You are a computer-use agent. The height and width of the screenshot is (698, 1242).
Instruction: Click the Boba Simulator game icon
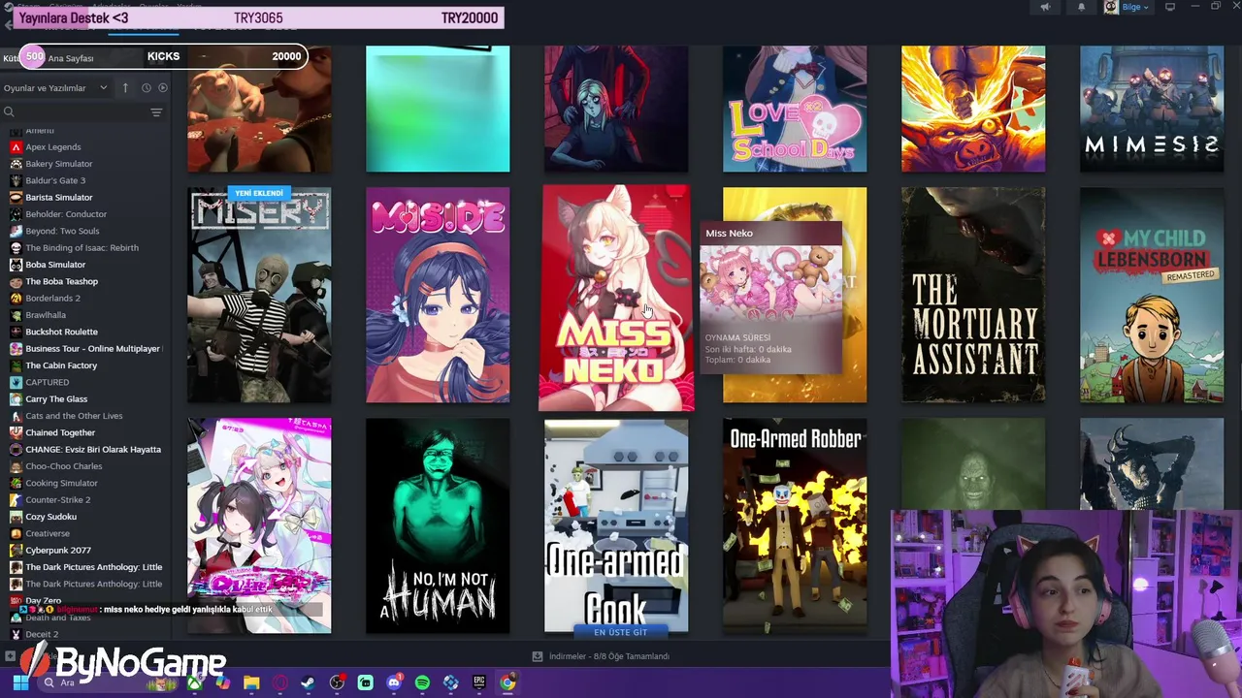[16, 265]
